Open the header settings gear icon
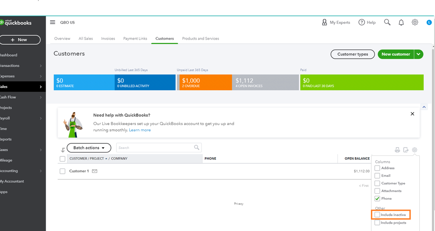The height and width of the screenshot is (231, 435). click(415, 23)
